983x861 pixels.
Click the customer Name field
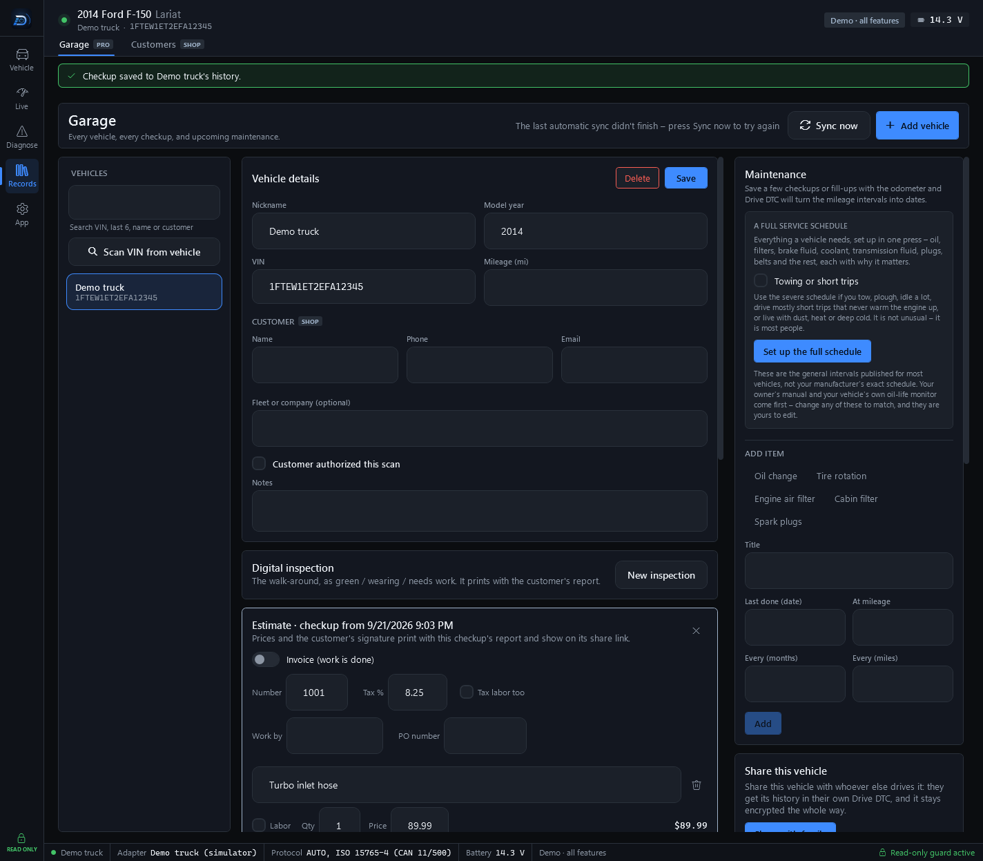click(x=325, y=365)
